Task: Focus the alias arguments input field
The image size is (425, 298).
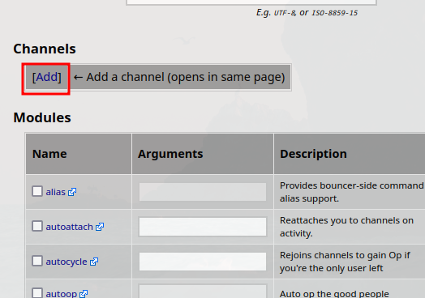Action: tap(203, 192)
